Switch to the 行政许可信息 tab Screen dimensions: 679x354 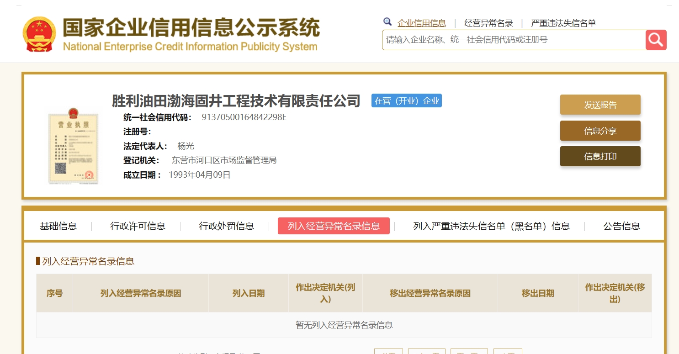[138, 226]
